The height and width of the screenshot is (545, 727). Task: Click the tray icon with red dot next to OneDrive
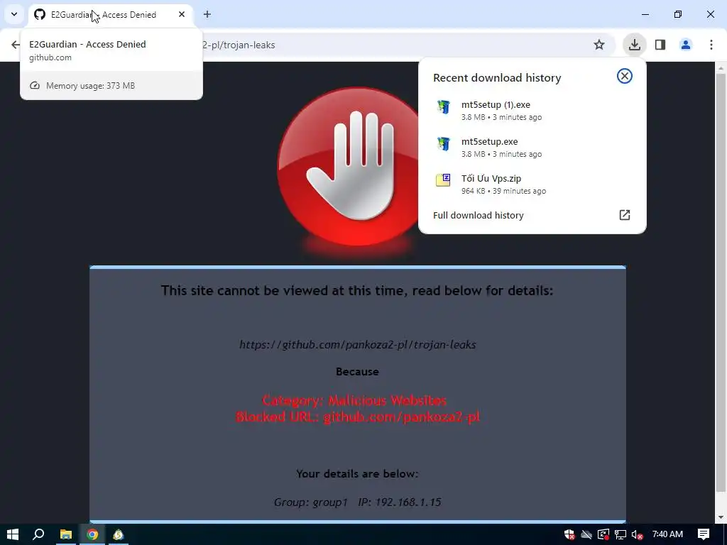603,534
